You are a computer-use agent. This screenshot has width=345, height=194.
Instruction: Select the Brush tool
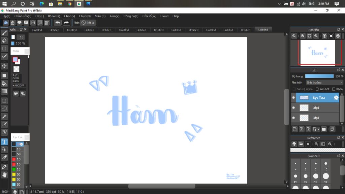pos(4,33)
